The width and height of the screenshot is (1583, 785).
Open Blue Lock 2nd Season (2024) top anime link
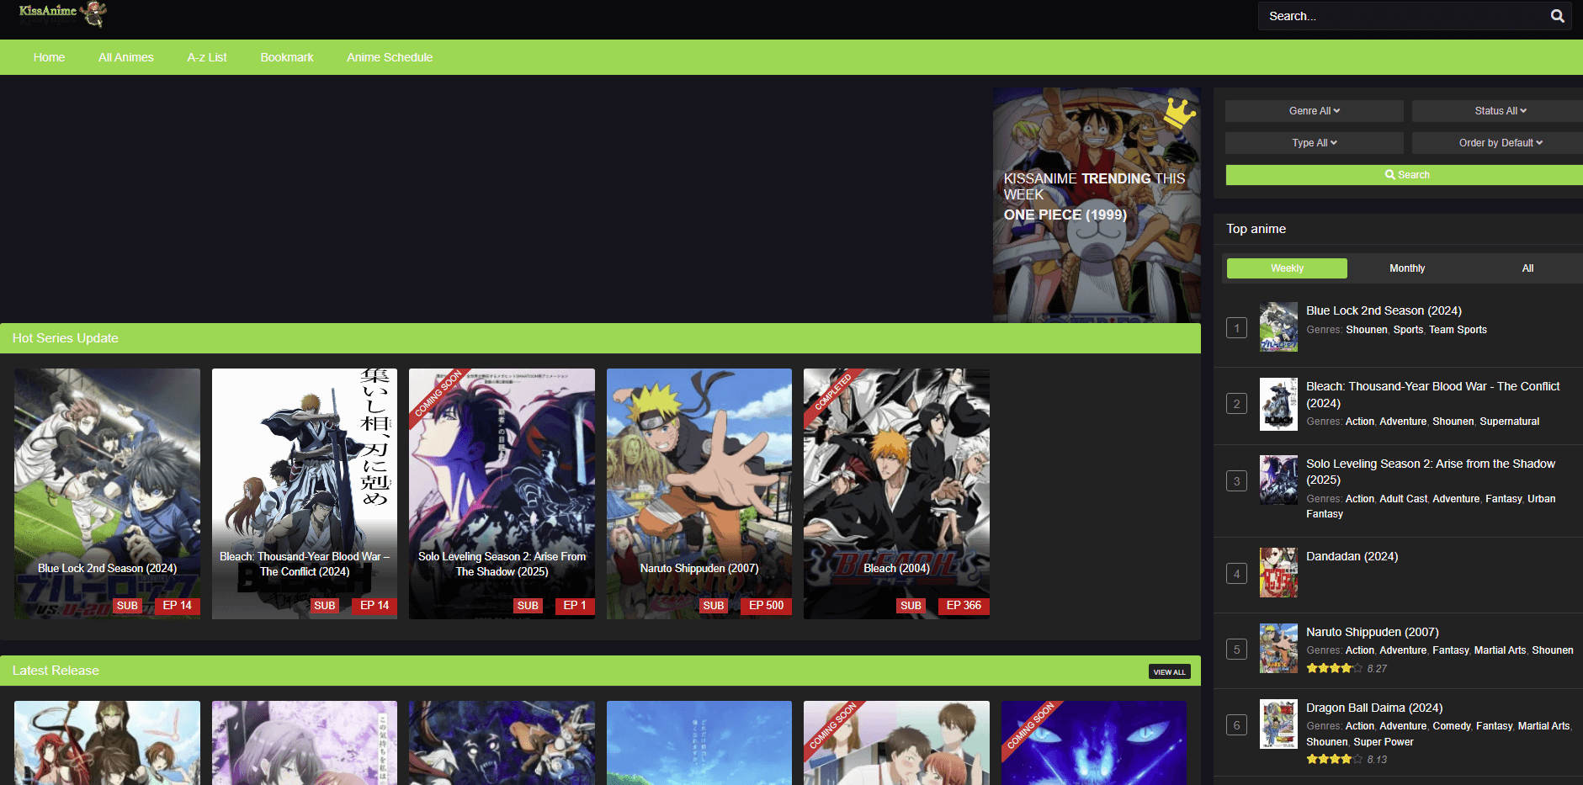point(1384,310)
